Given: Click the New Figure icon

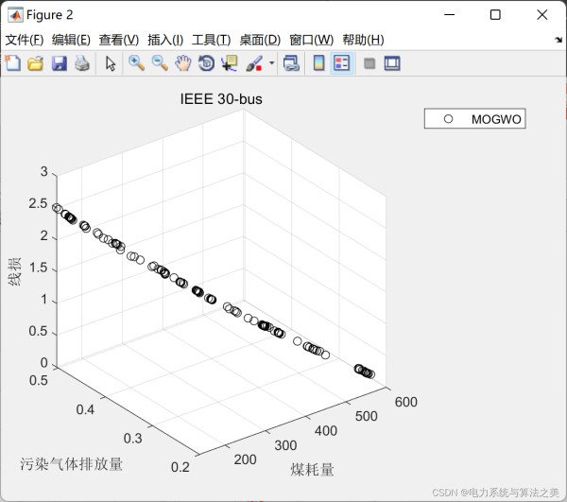Looking at the screenshot, I should point(13,63).
